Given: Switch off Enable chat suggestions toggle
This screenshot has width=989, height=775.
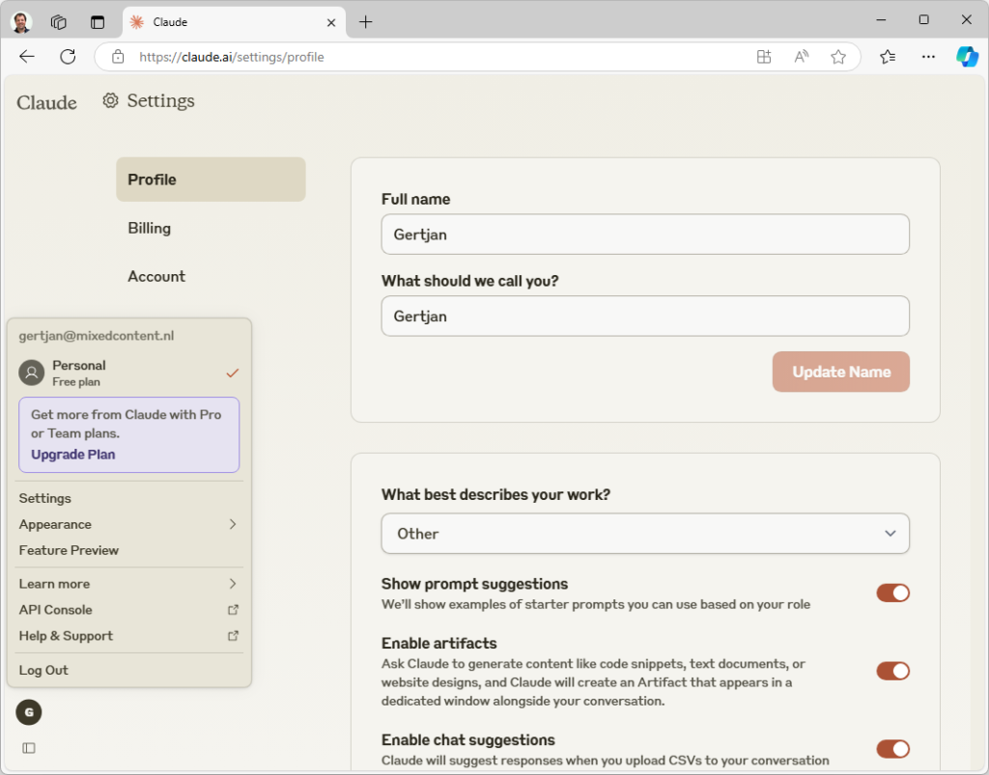Looking at the screenshot, I should tap(892, 749).
